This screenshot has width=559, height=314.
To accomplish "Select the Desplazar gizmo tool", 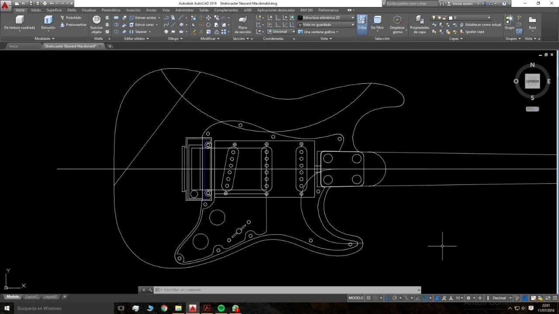I will (x=397, y=24).
